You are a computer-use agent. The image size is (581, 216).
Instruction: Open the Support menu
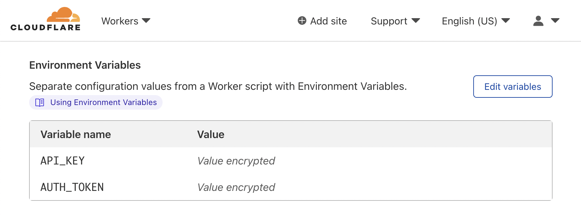[x=395, y=21]
